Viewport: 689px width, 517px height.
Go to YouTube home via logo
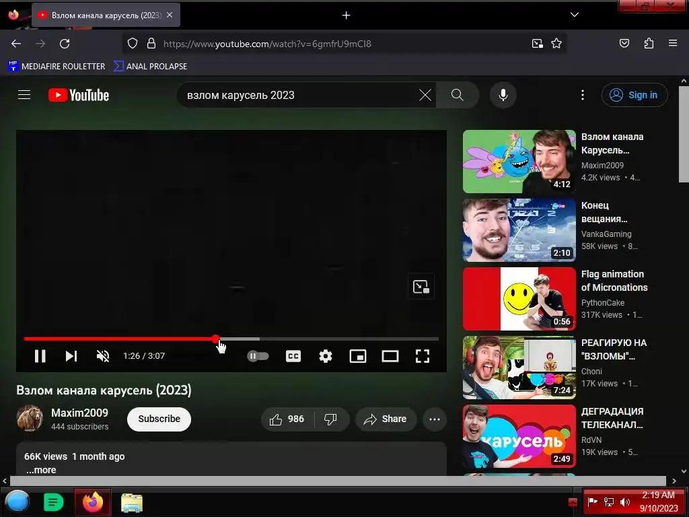79,95
